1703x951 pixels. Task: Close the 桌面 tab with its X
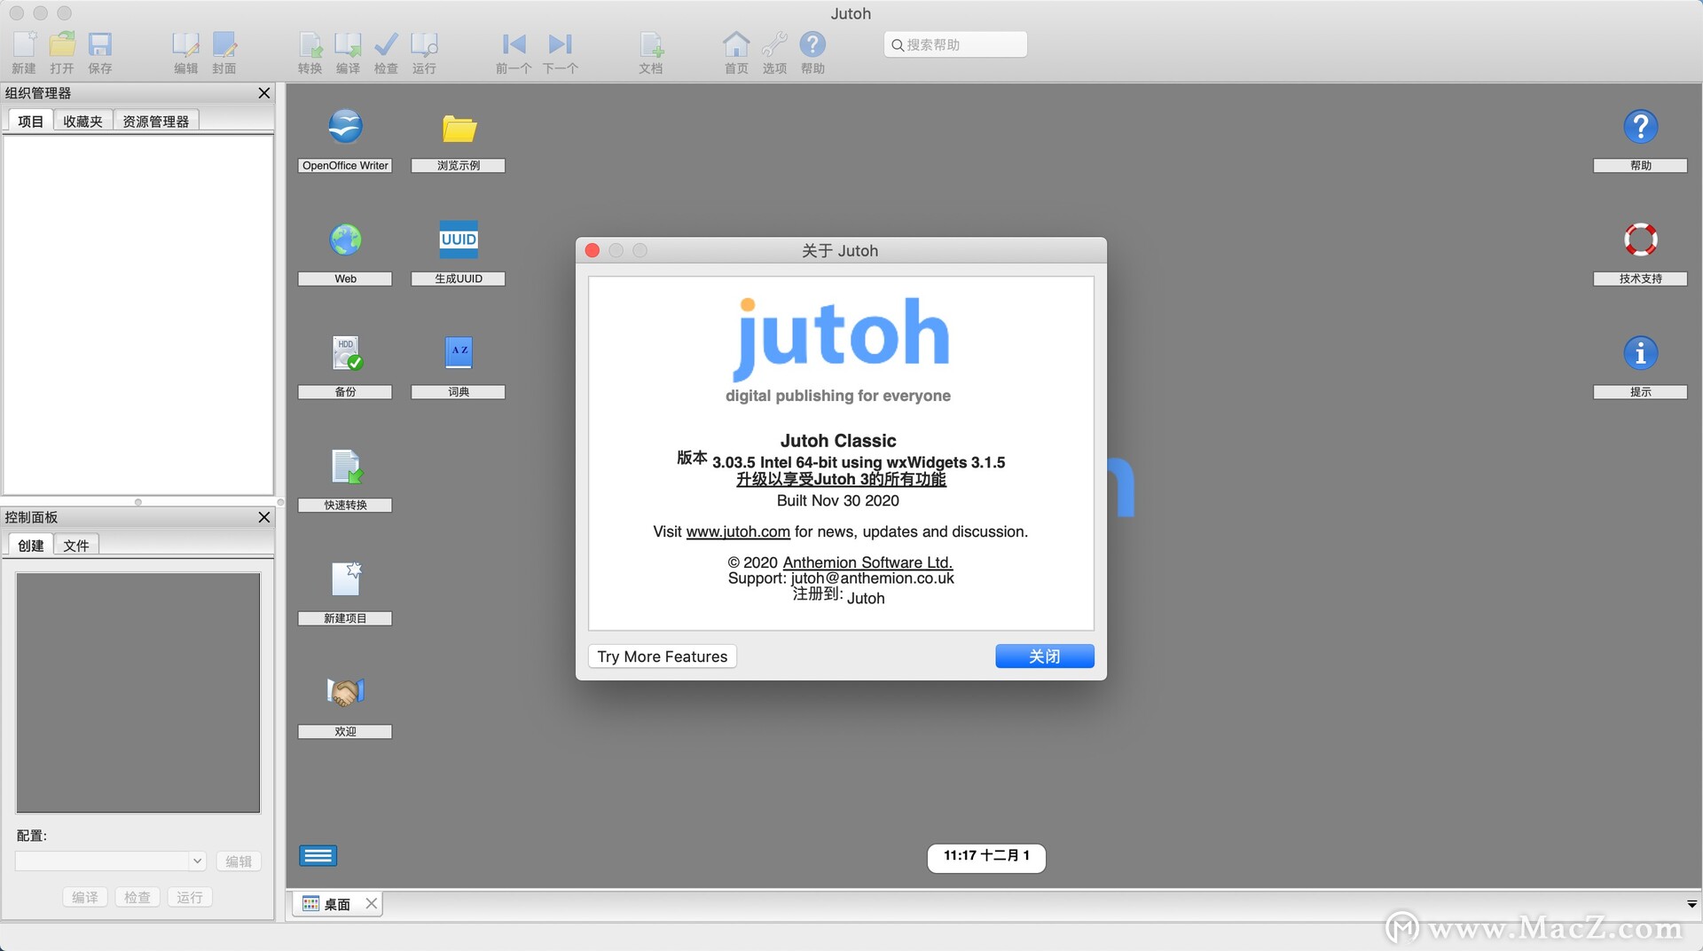pos(372,903)
